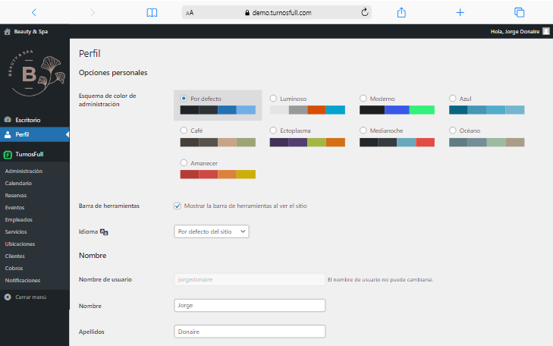Viewport: 553px width, 346px height.
Task: Select the Luminoso color scheme
Action: [x=275, y=99]
